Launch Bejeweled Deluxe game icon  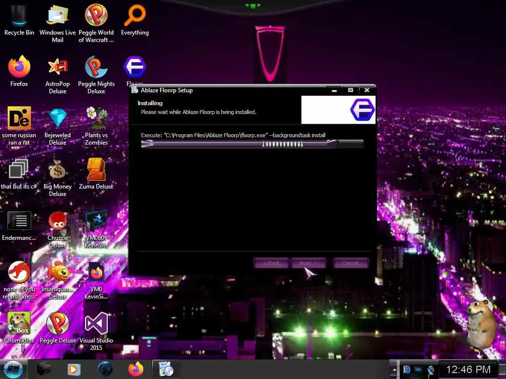pyautogui.click(x=57, y=126)
